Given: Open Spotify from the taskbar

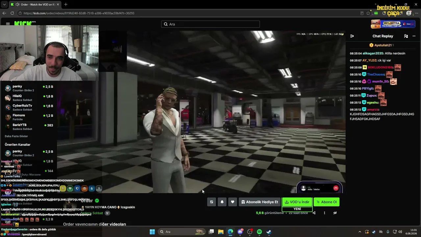Looking at the screenshot, I should (259, 232).
